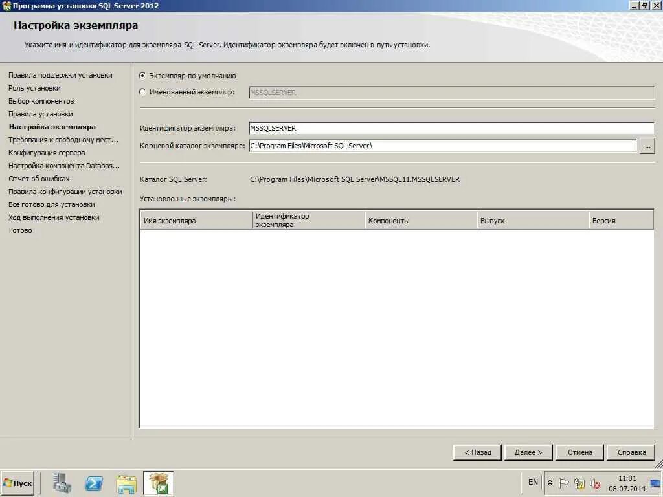Click the Выпуск column header
Screen dimensions: 663x497
532,221
